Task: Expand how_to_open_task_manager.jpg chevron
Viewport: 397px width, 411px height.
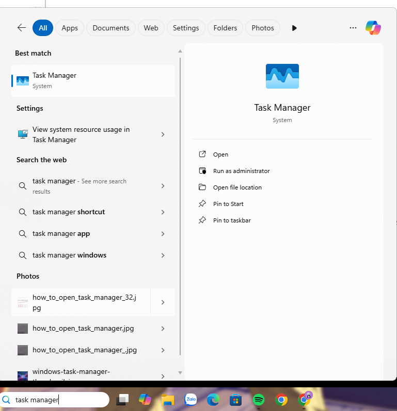Action: (163, 329)
